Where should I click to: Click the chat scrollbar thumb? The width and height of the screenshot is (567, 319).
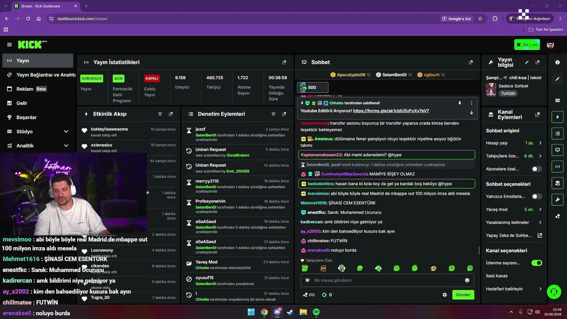pos(479,250)
